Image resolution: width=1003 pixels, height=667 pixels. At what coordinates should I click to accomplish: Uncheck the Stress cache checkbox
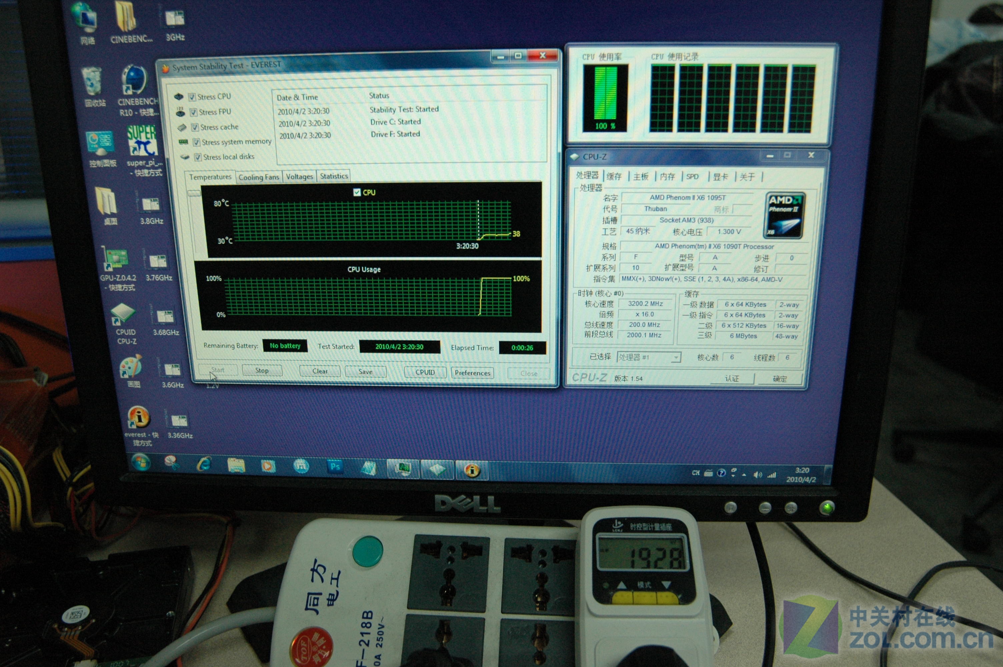(x=195, y=127)
